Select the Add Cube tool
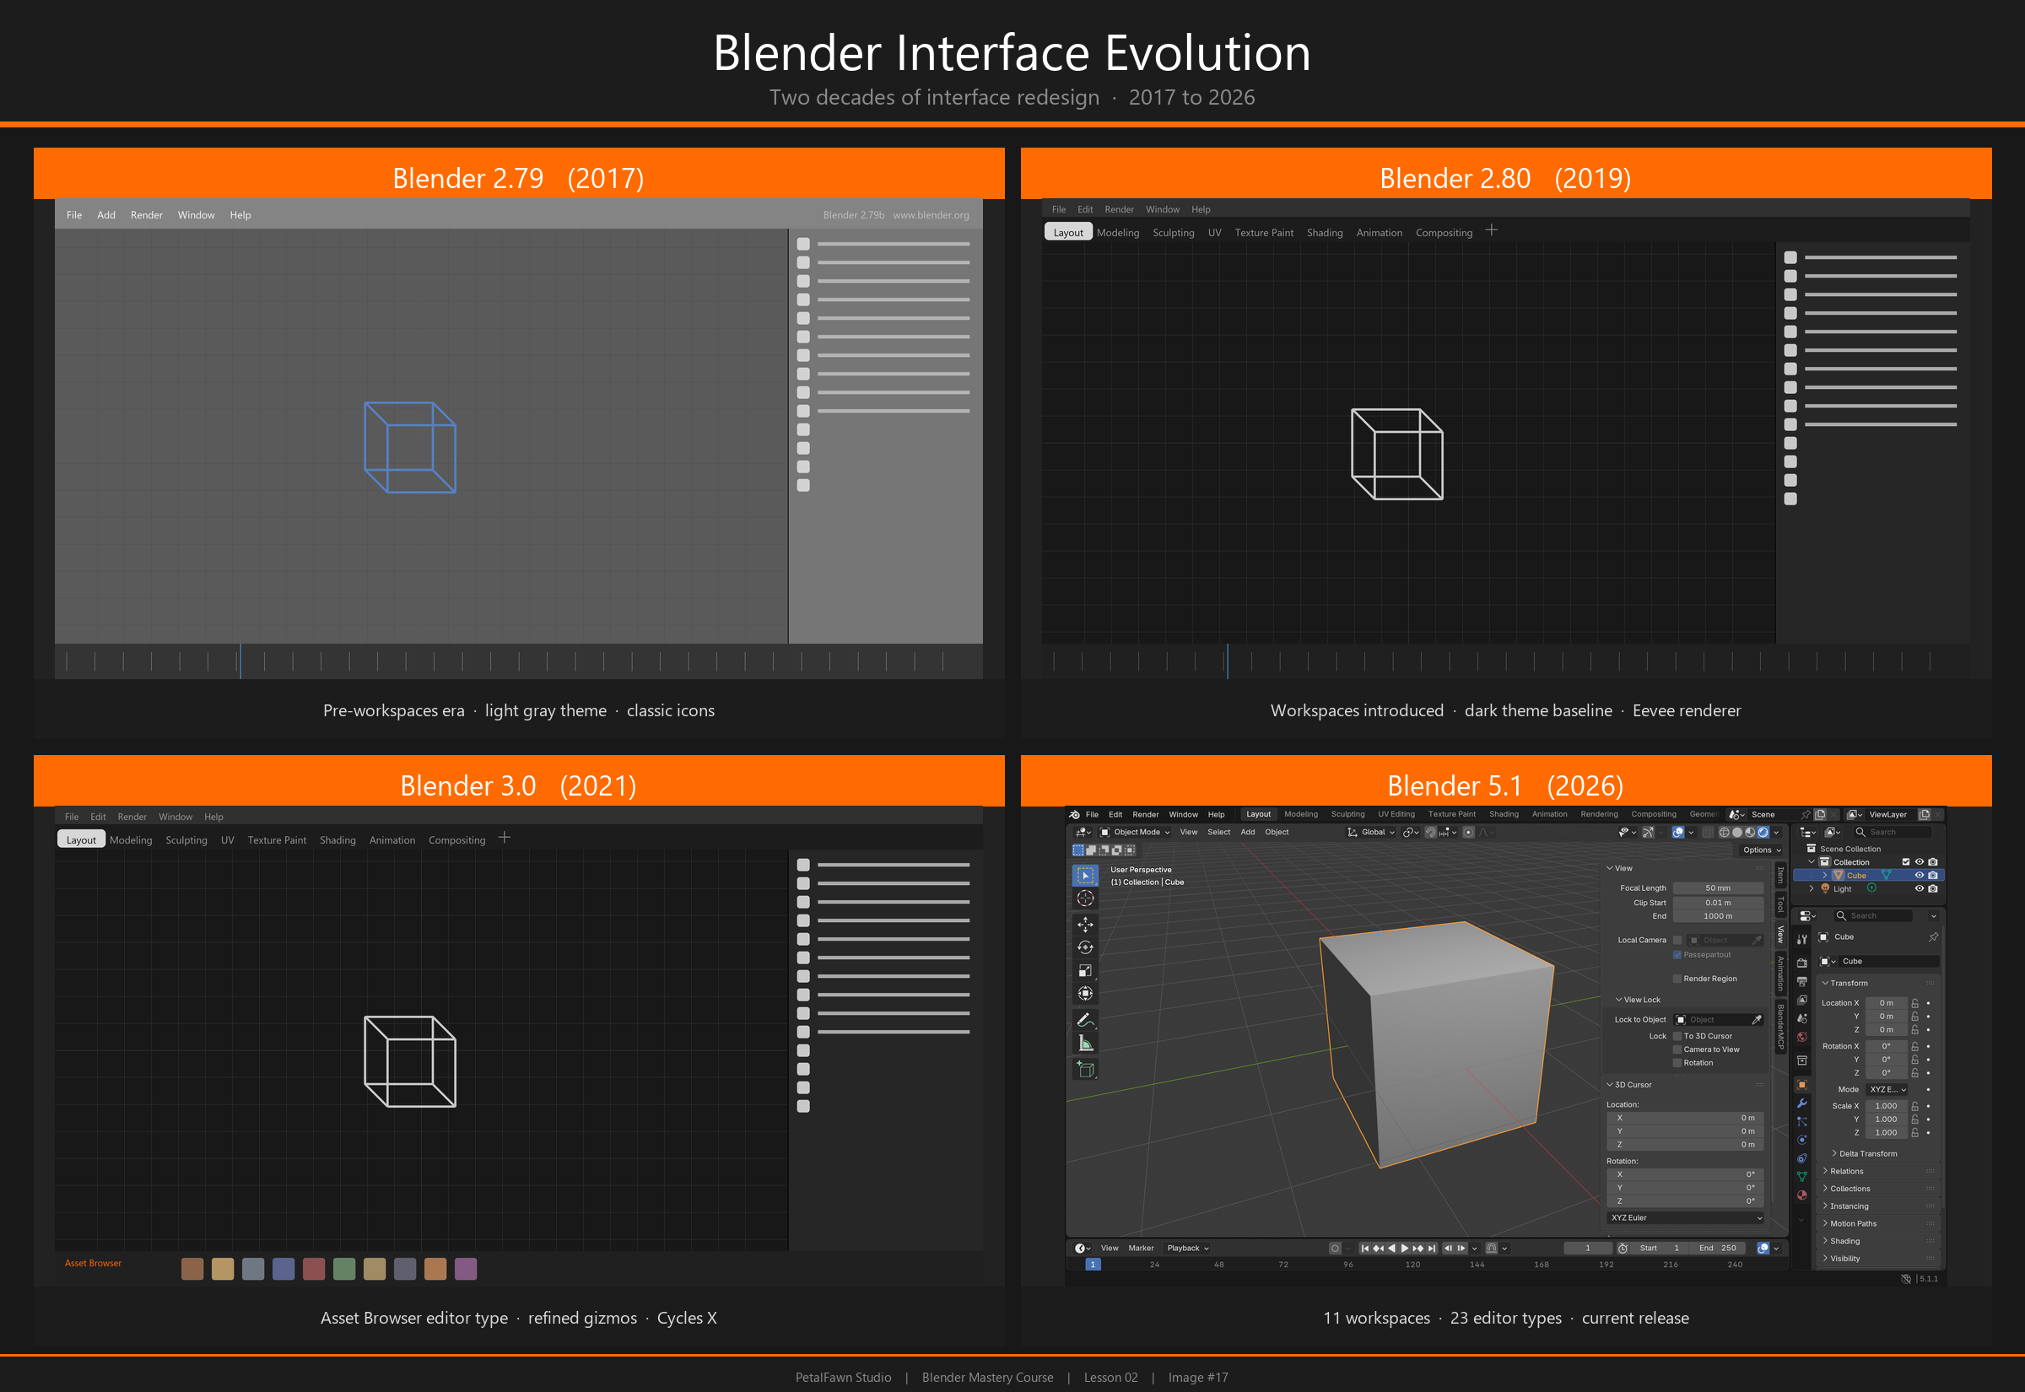 (x=1085, y=1069)
